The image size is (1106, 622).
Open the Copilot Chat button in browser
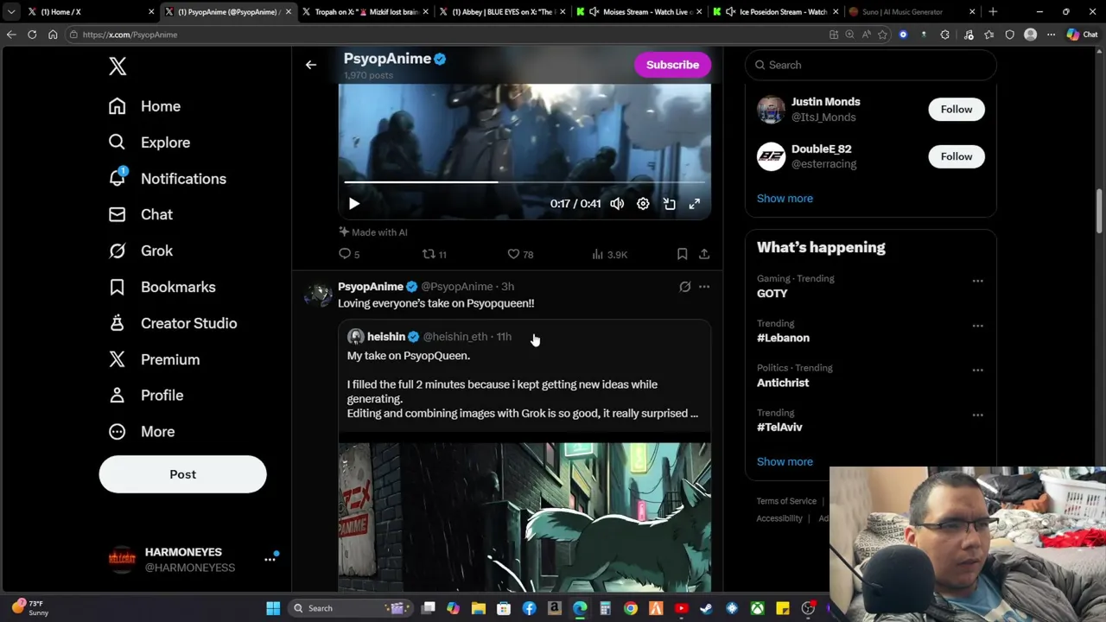click(x=1082, y=35)
